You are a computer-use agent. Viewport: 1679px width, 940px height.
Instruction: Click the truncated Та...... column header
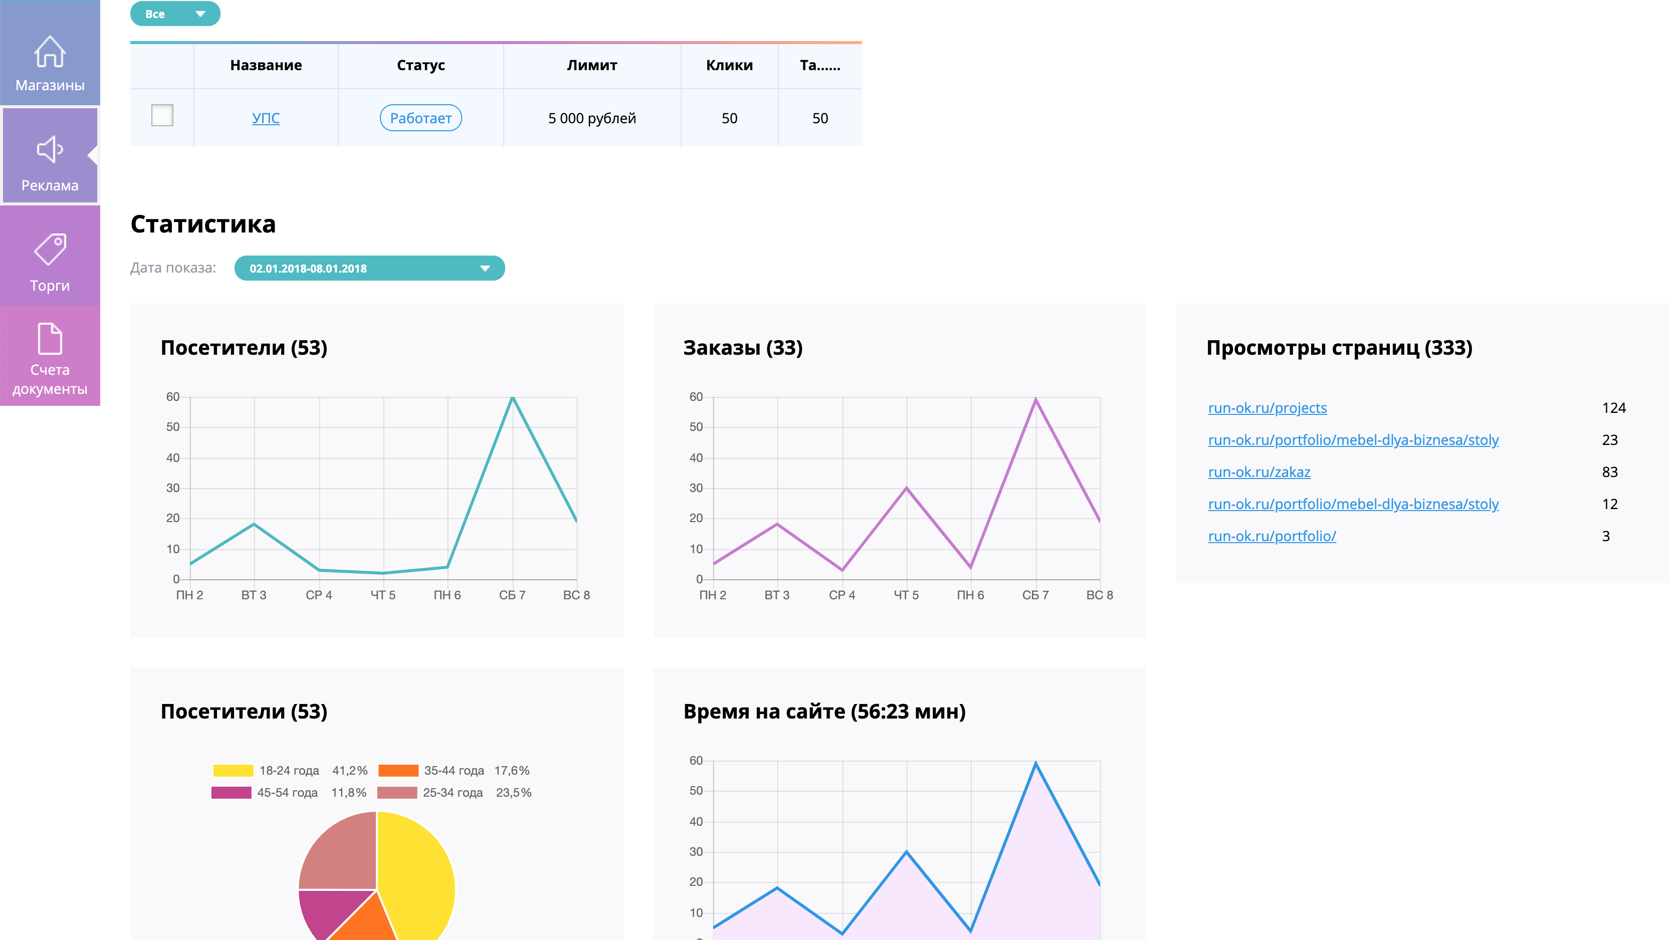pos(820,65)
